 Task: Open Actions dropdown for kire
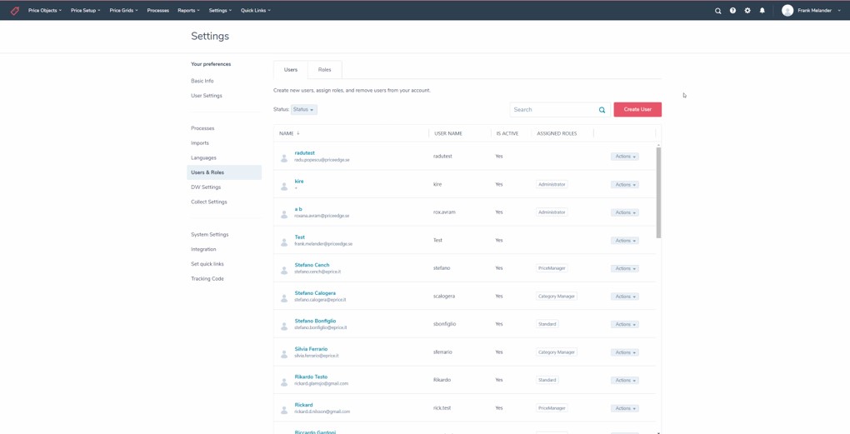(624, 185)
